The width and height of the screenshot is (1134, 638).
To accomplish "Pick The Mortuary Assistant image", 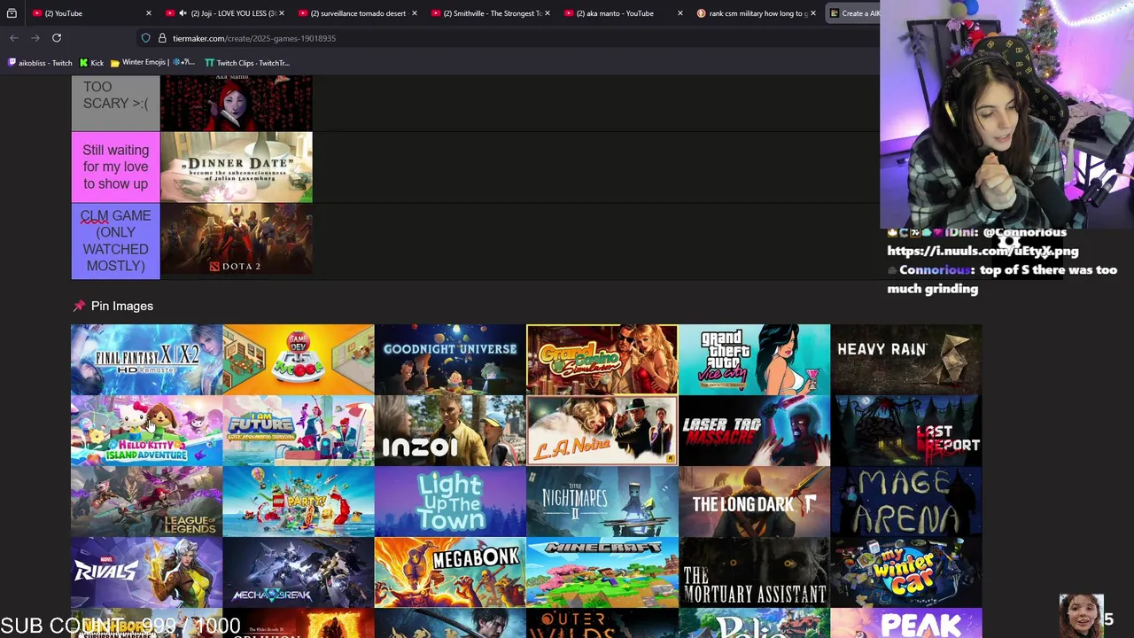I will (754, 572).
